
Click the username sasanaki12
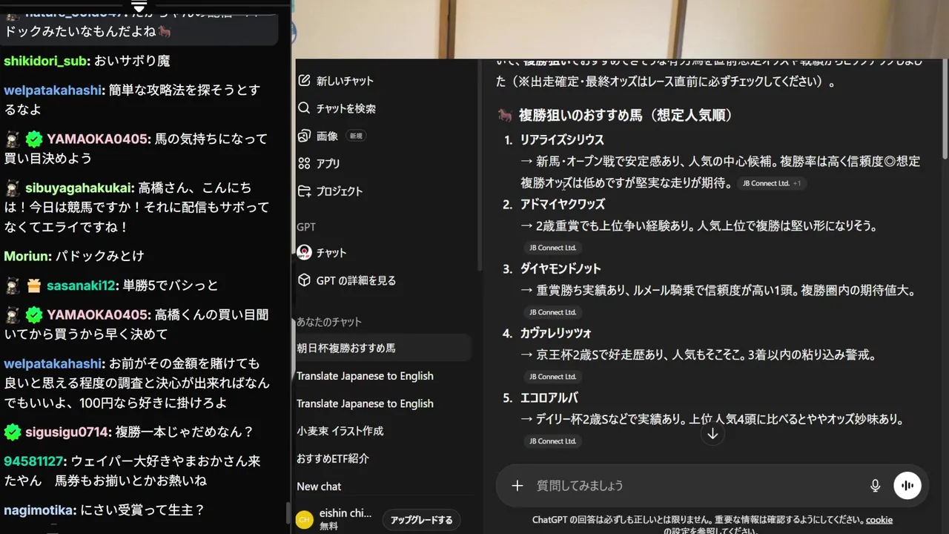pos(81,286)
